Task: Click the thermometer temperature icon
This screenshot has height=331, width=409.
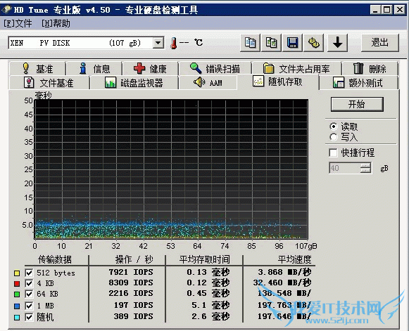Action: tap(173, 43)
